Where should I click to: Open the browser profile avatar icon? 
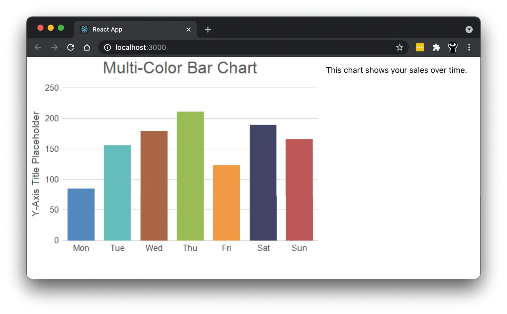[x=453, y=47]
